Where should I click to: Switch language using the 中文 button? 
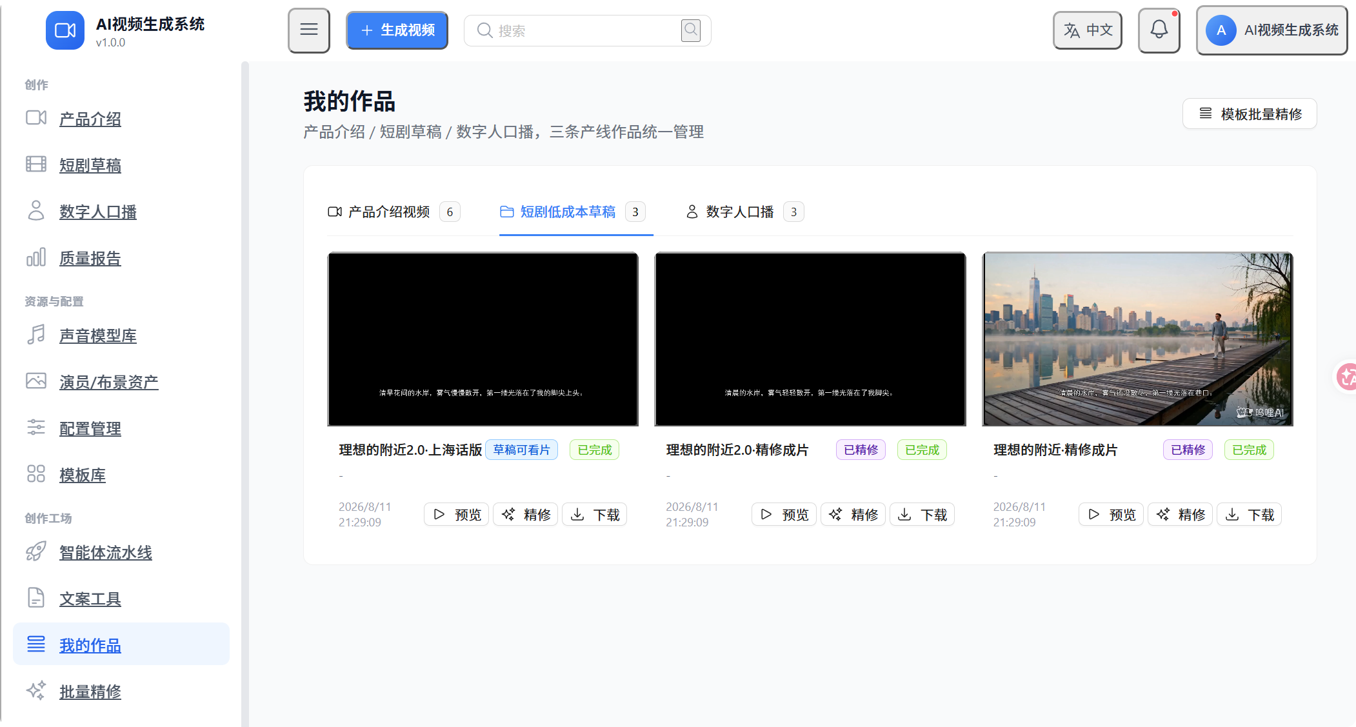click(x=1088, y=30)
